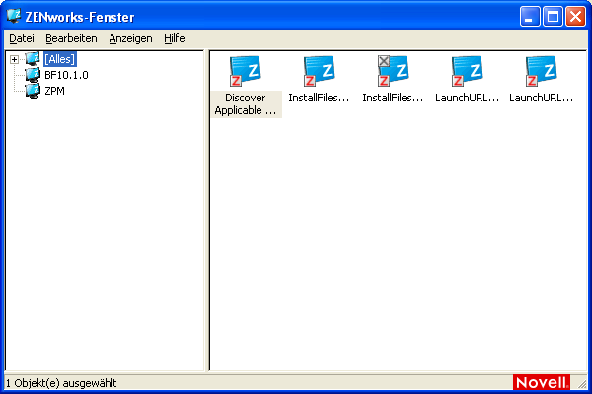
Task: Click the 'Discover Applicable ...' label text
Action: point(246,104)
